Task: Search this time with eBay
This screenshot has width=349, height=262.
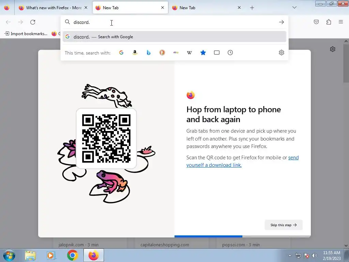Action: [176, 53]
